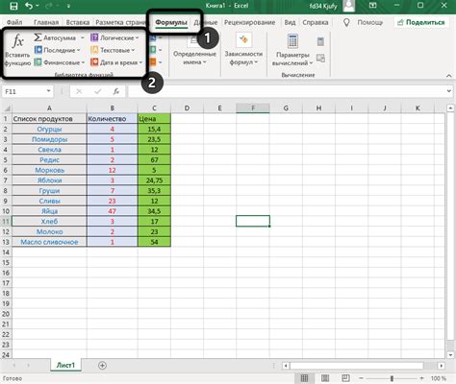
Task: Click the Undo arrow icon
Action: (29, 6)
